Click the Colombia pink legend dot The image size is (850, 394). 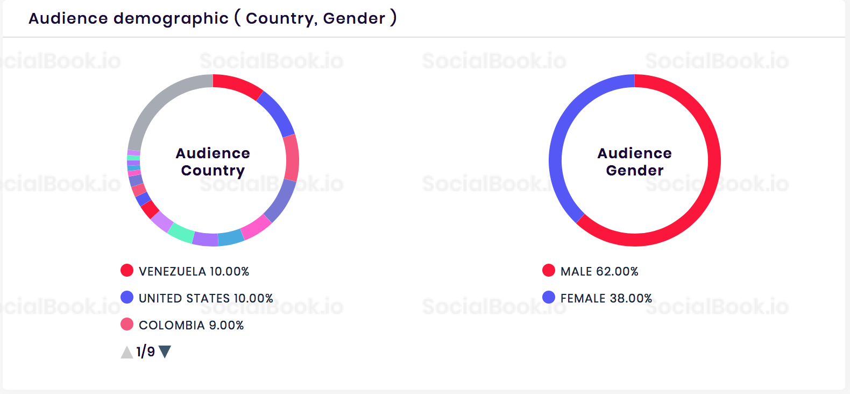(x=127, y=324)
